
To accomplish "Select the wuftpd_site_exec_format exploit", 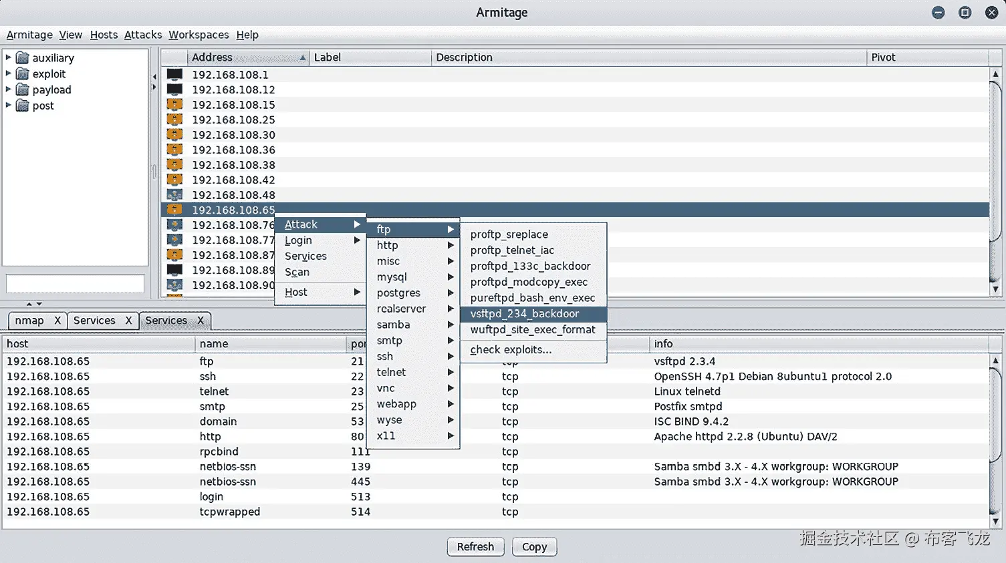I will (533, 330).
